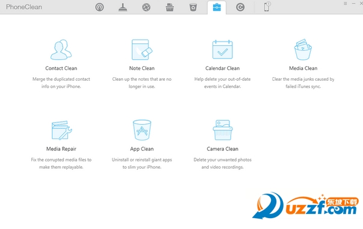Open the System Clean recycle bin tab
Image resolution: width=363 pixels, height=229 pixels.
pos(193,7)
